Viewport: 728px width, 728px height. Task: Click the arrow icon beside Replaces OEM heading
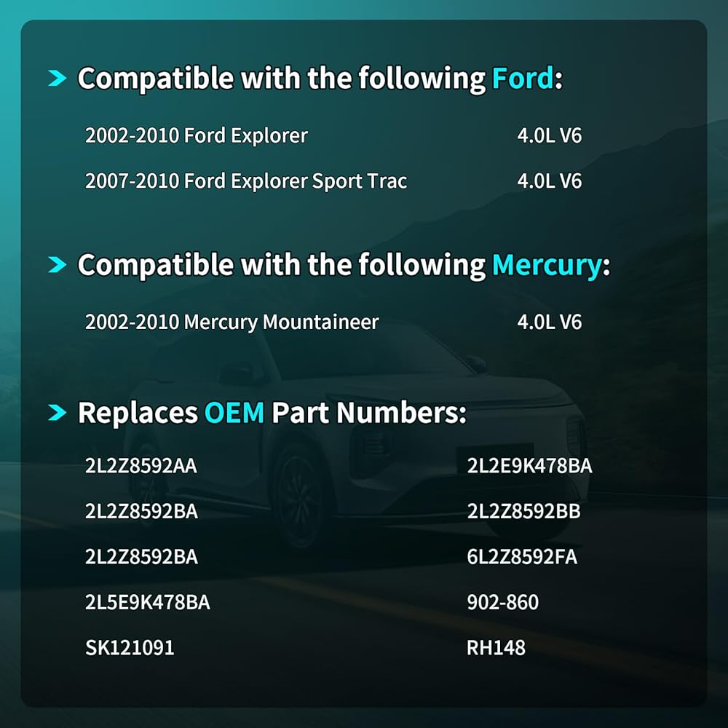point(58,412)
